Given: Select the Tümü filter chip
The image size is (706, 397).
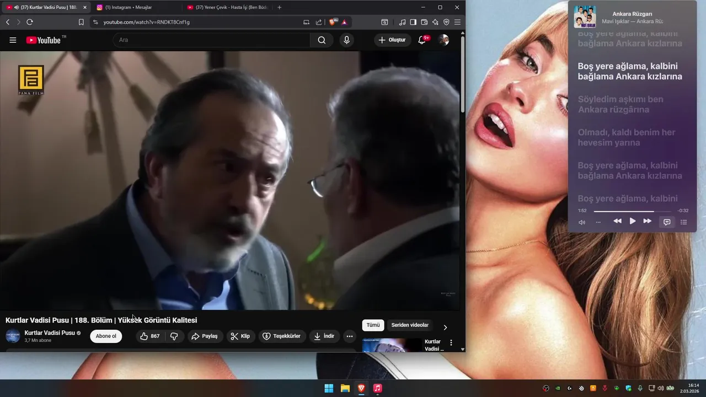Looking at the screenshot, I should click(x=373, y=325).
